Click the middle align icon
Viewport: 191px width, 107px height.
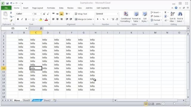pyautogui.click(x=57, y=14)
